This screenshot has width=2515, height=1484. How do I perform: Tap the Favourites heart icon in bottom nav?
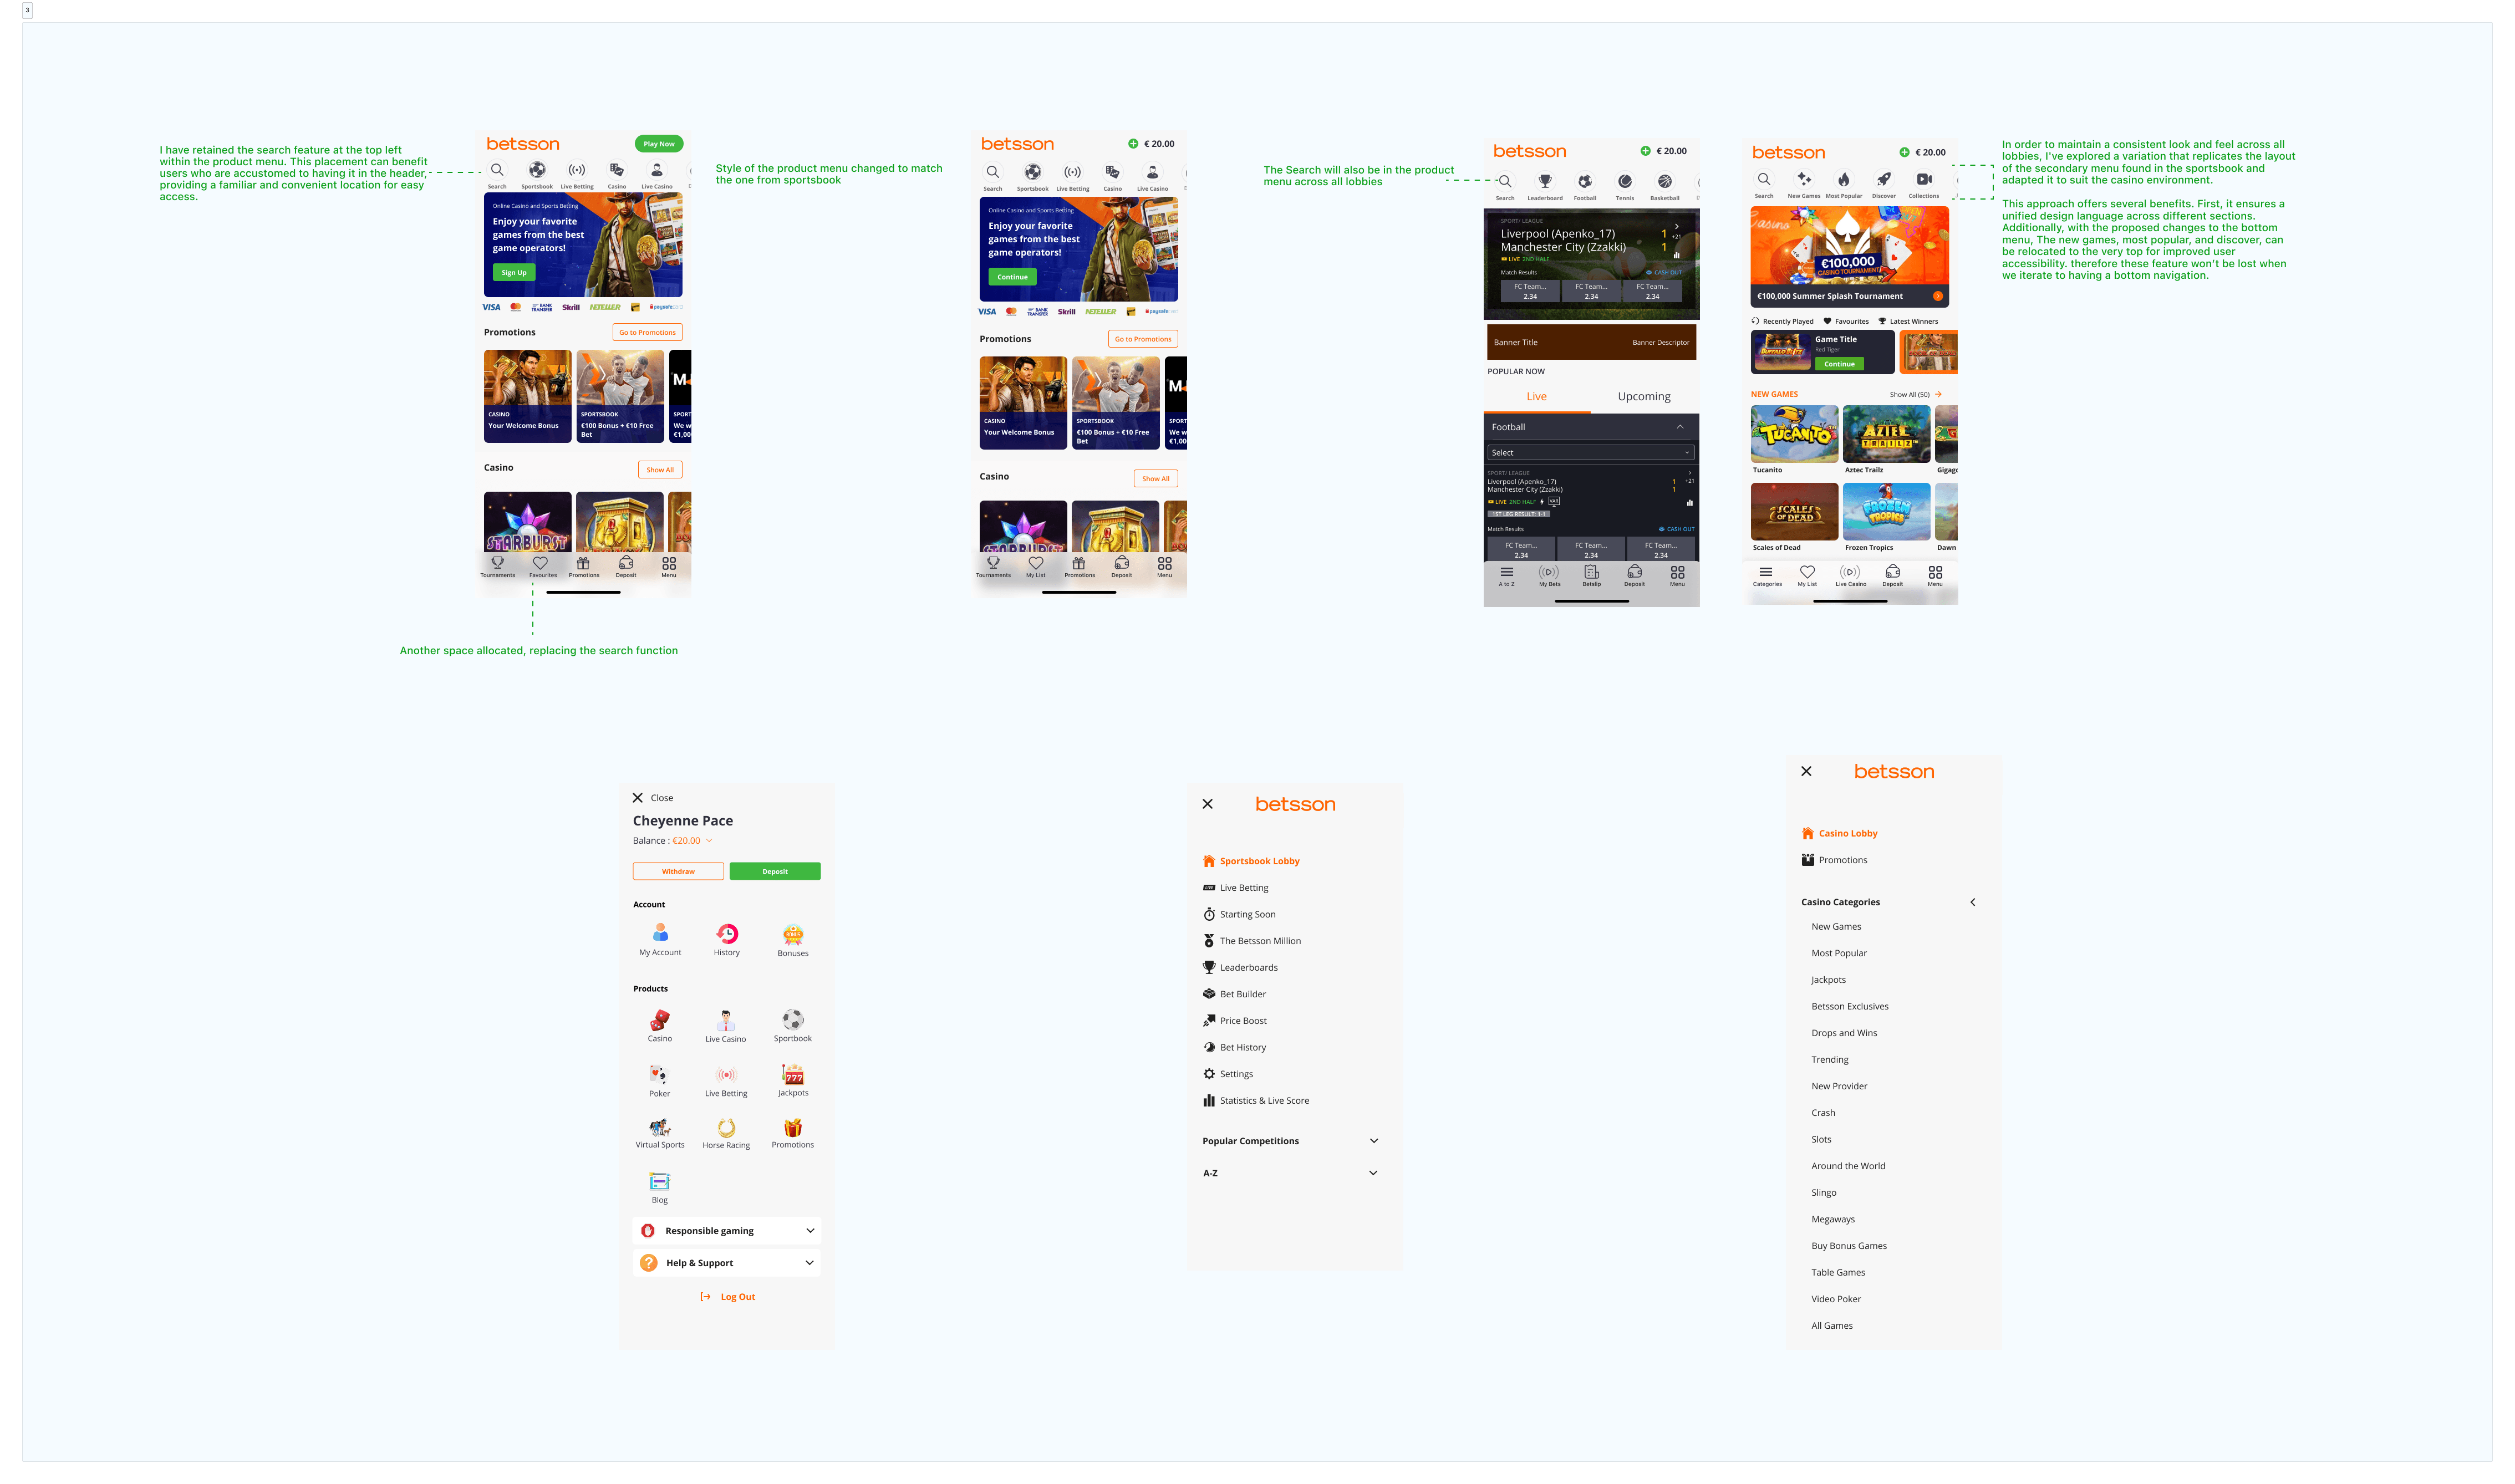pos(541,564)
